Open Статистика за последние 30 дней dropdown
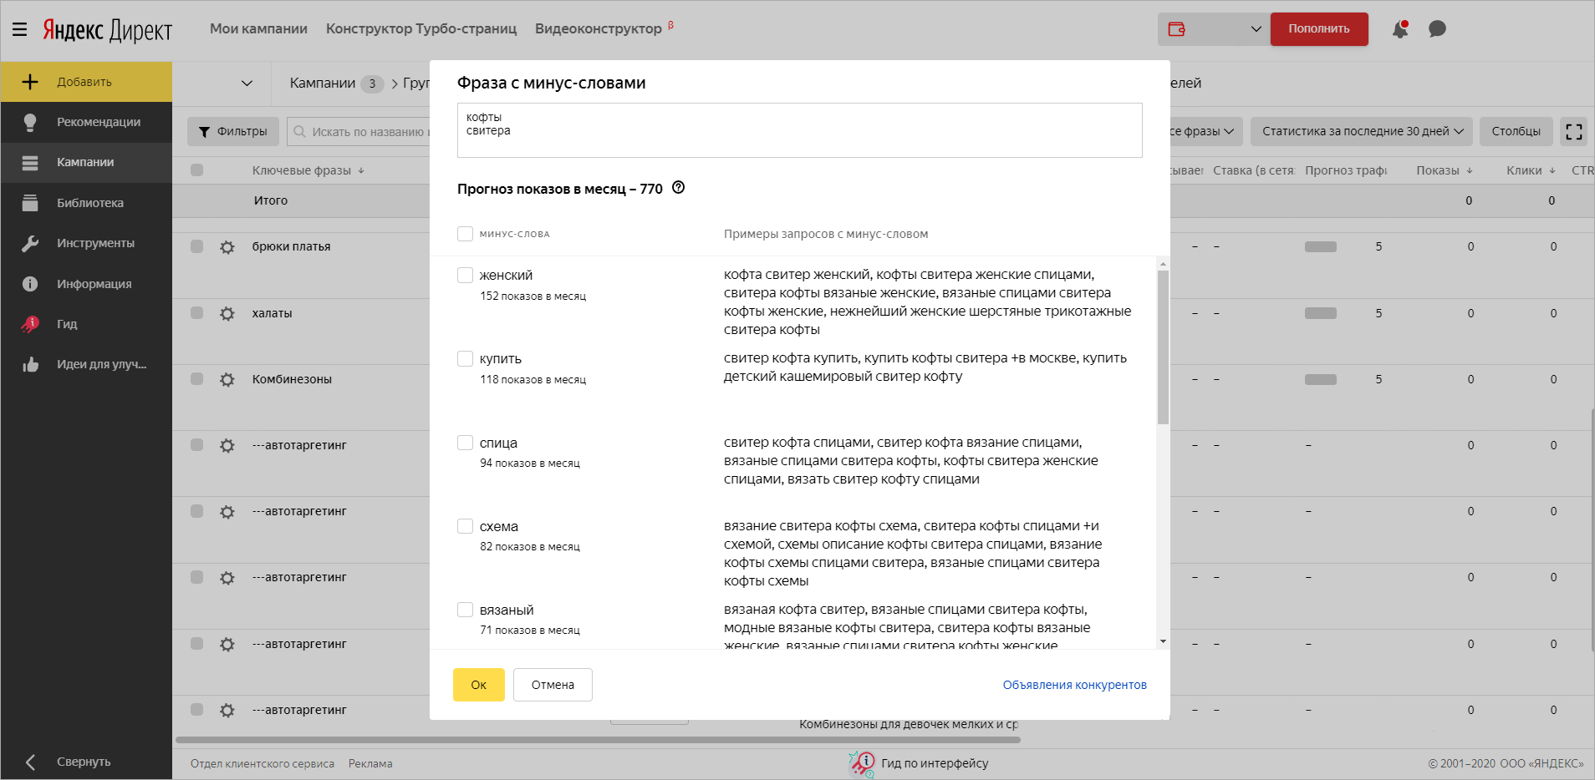Screen dimensions: 1595x780 (x=1363, y=131)
